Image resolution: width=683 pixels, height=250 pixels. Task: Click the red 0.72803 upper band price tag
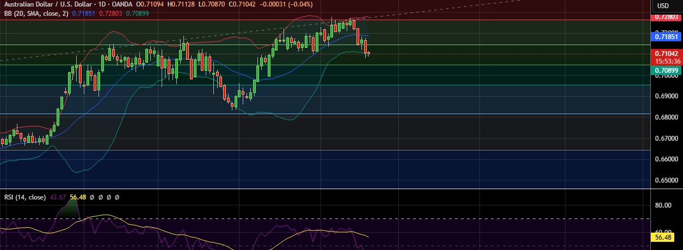(x=666, y=17)
